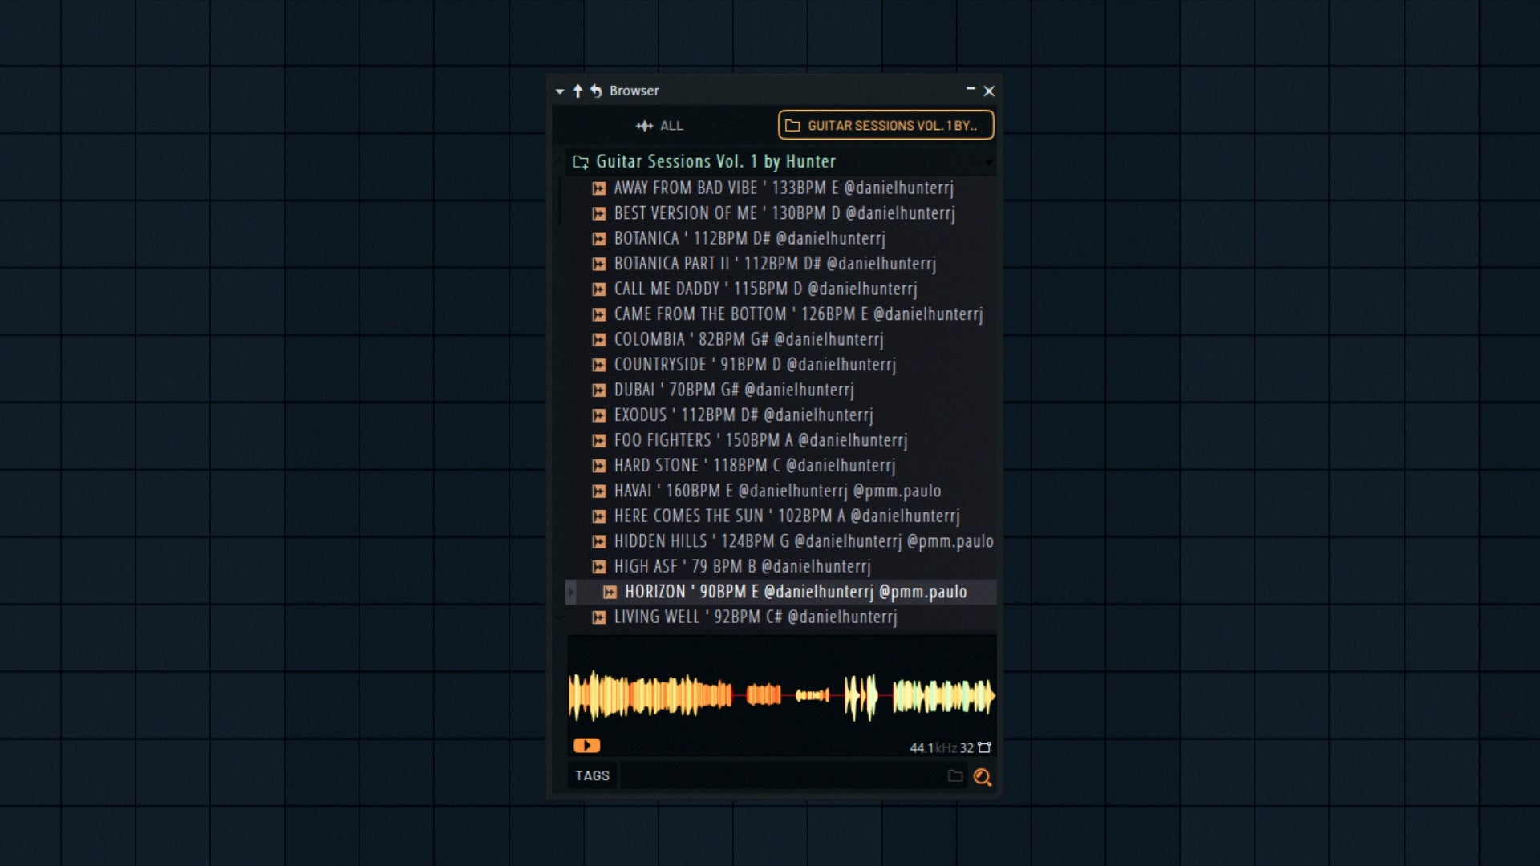Screen dimensions: 1540x866
Task: Click the folder icon beside Guitar Sessions header
Action: (x=581, y=162)
